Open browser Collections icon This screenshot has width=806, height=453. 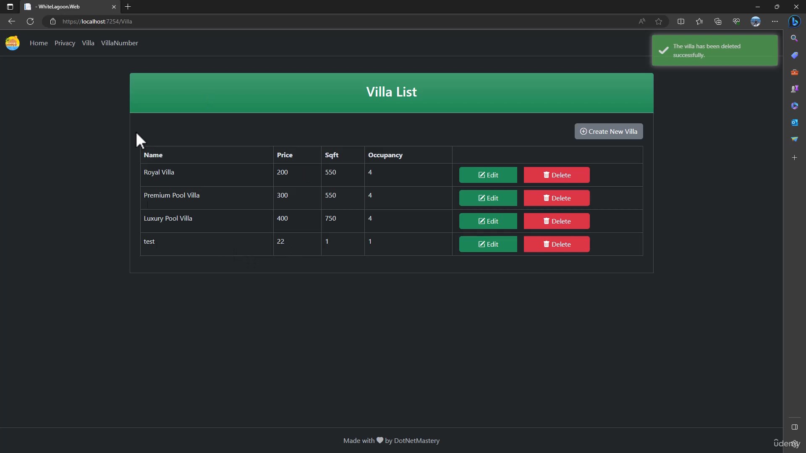pyautogui.click(x=718, y=21)
